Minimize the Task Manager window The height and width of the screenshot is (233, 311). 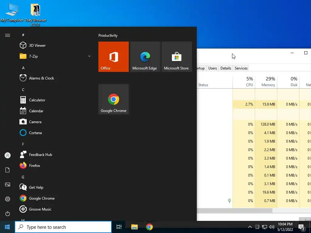tap(292, 53)
